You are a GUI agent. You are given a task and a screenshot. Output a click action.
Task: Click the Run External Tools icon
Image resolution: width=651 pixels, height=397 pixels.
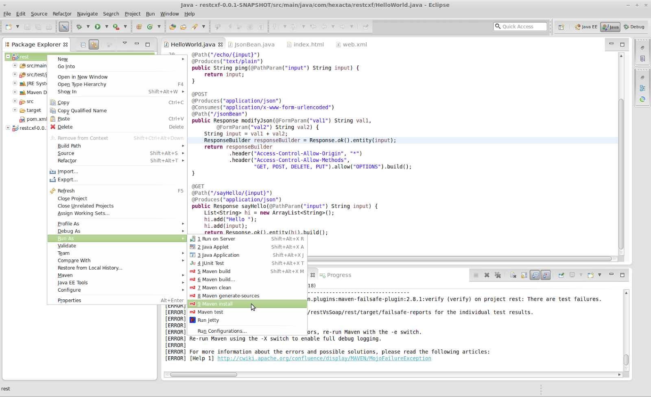pos(116,27)
